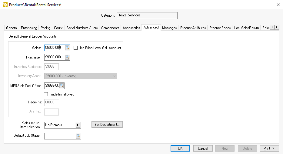The image size is (283, 154).
Task: Click the Sales account lookup magnifier icon
Action: [x=67, y=48]
